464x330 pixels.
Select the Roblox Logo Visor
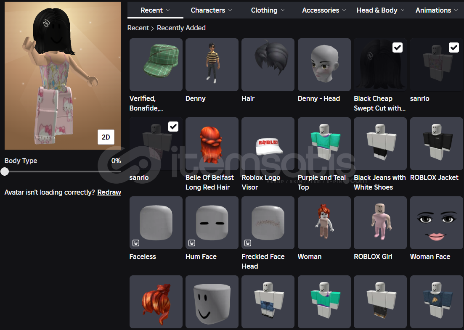268,144
